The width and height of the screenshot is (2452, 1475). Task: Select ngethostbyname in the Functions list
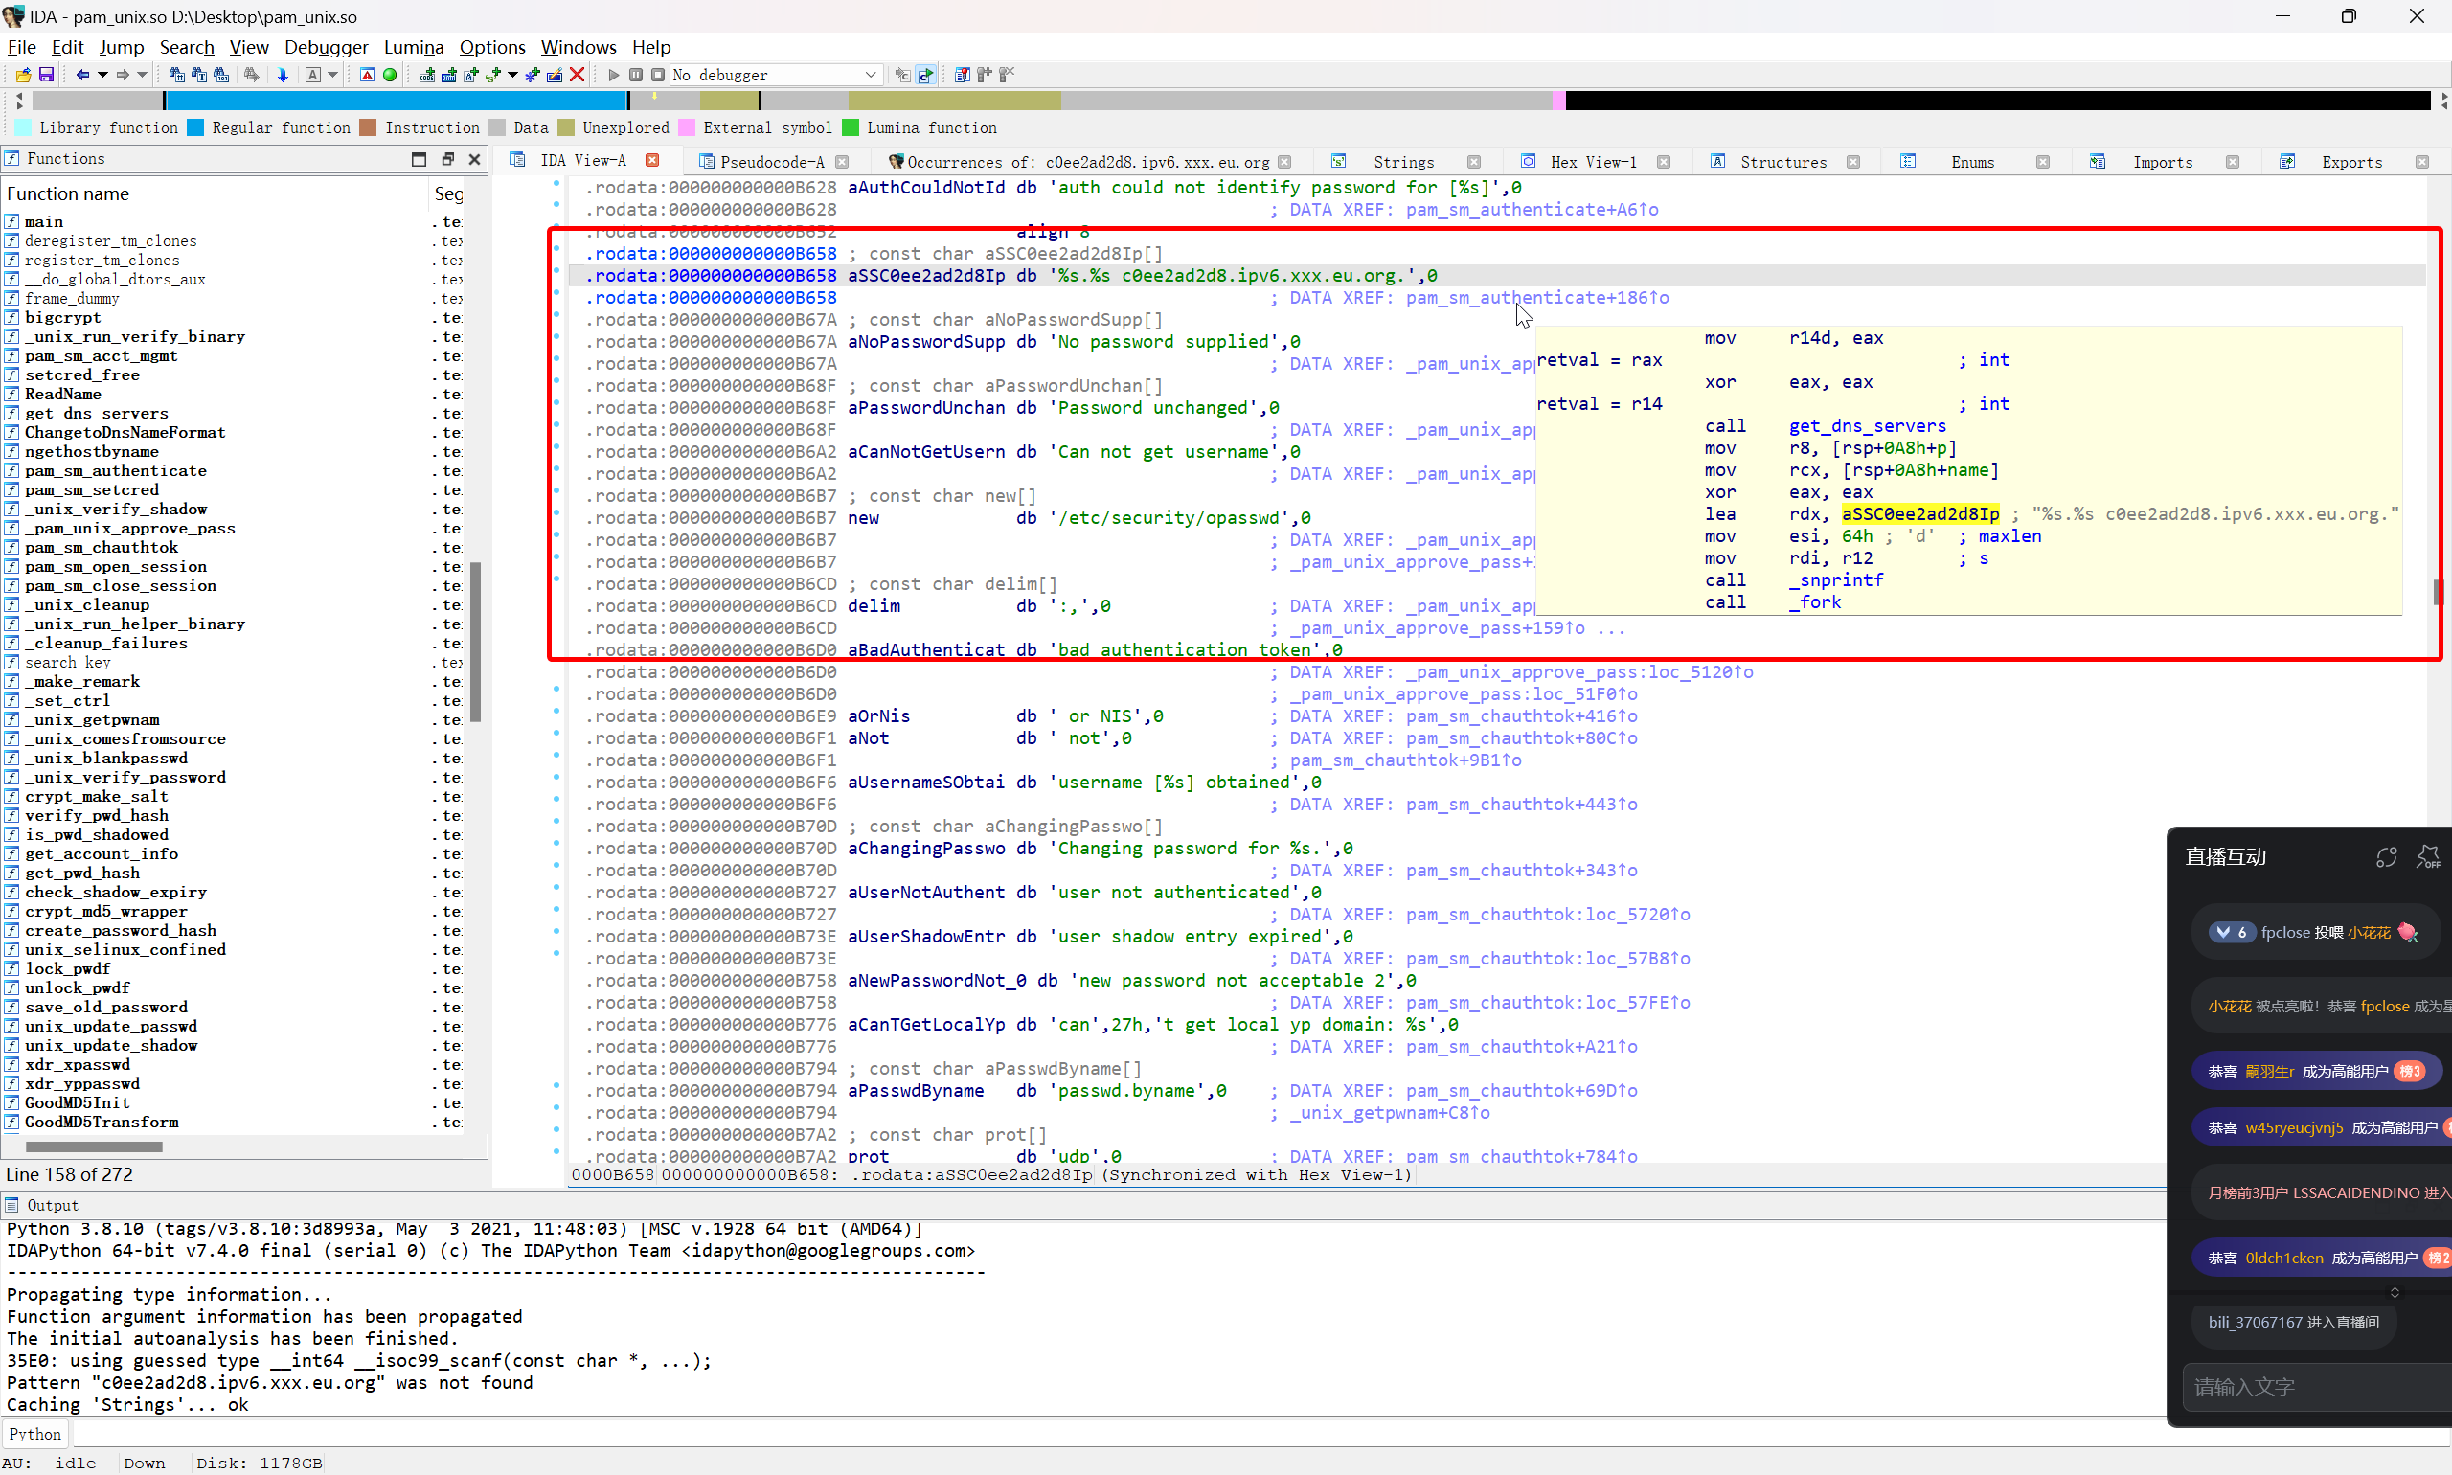click(91, 452)
